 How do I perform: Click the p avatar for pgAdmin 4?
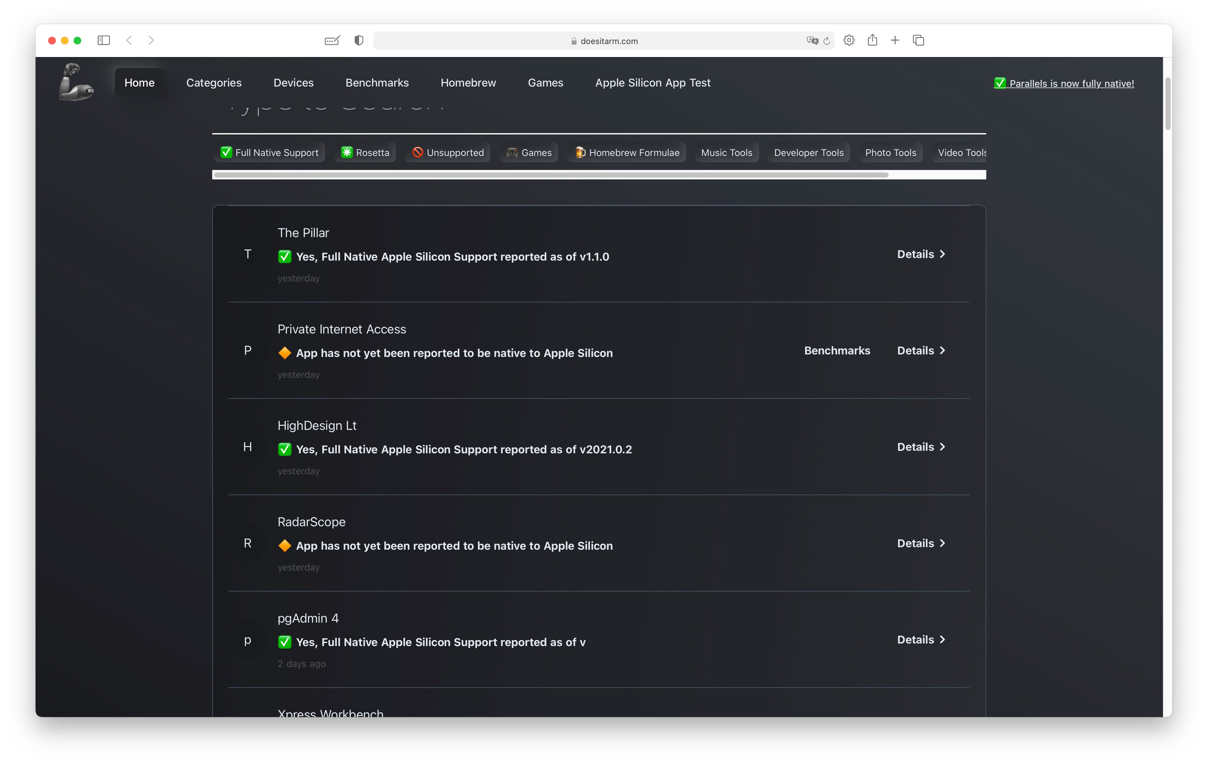(247, 640)
